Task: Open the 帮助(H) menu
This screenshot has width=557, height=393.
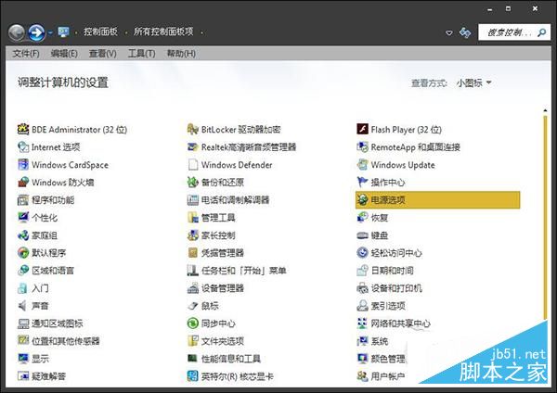Action: coord(181,54)
